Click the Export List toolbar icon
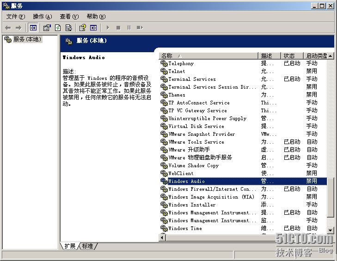The width and height of the screenshot is (337, 261). (x=68, y=28)
